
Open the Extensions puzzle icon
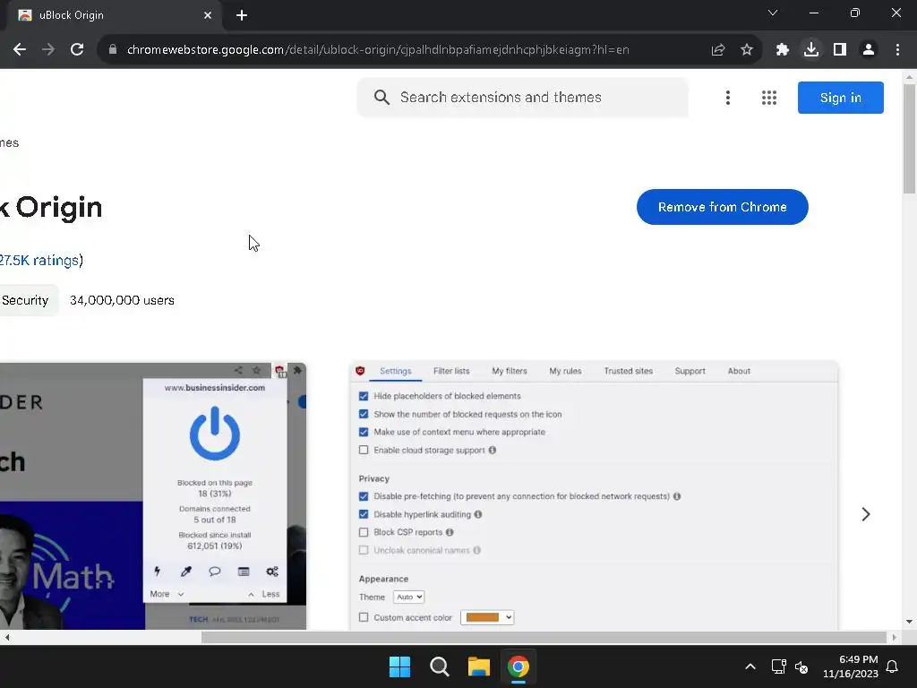tap(783, 50)
